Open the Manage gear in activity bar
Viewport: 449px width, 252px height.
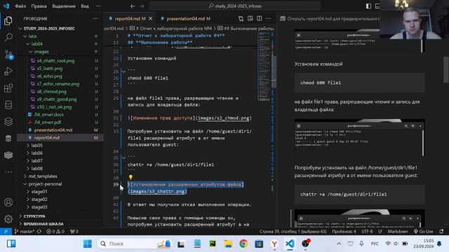(8, 219)
